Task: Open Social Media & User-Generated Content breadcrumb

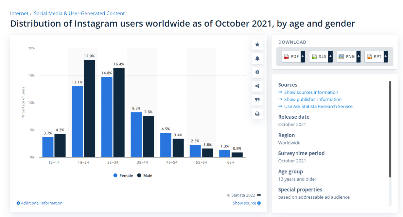Action: point(79,13)
